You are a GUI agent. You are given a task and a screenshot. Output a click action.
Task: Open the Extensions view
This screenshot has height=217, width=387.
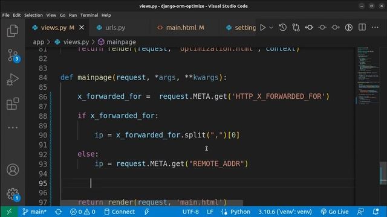(13, 104)
